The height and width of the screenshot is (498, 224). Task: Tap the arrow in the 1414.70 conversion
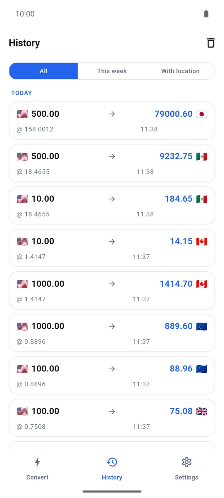click(x=112, y=284)
